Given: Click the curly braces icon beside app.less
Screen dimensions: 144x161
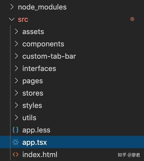Looking at the screenshot, I should [15, 130].
